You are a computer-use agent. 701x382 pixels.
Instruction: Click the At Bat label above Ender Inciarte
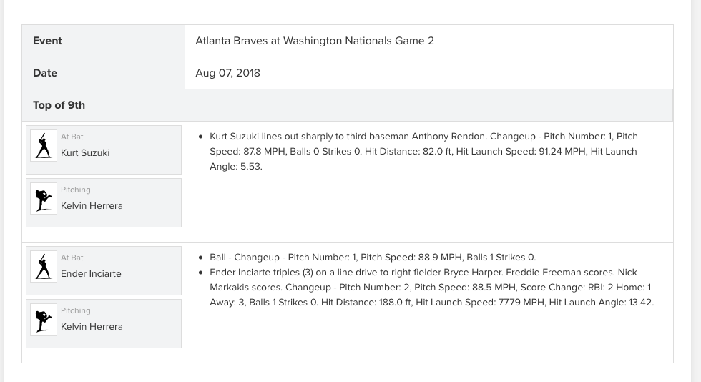click(x=72, y=258)
